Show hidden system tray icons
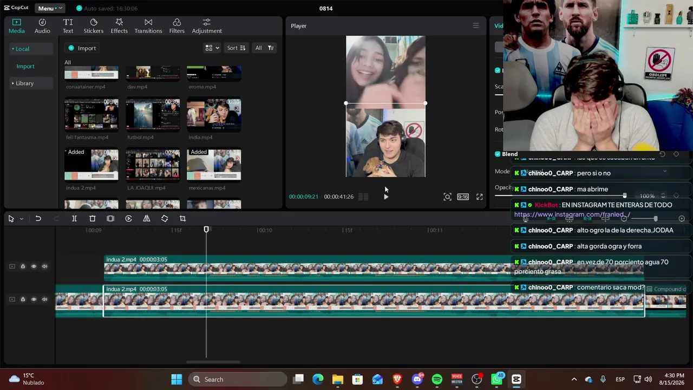This screenshot has width=693, height=390. tap(574, 379)
